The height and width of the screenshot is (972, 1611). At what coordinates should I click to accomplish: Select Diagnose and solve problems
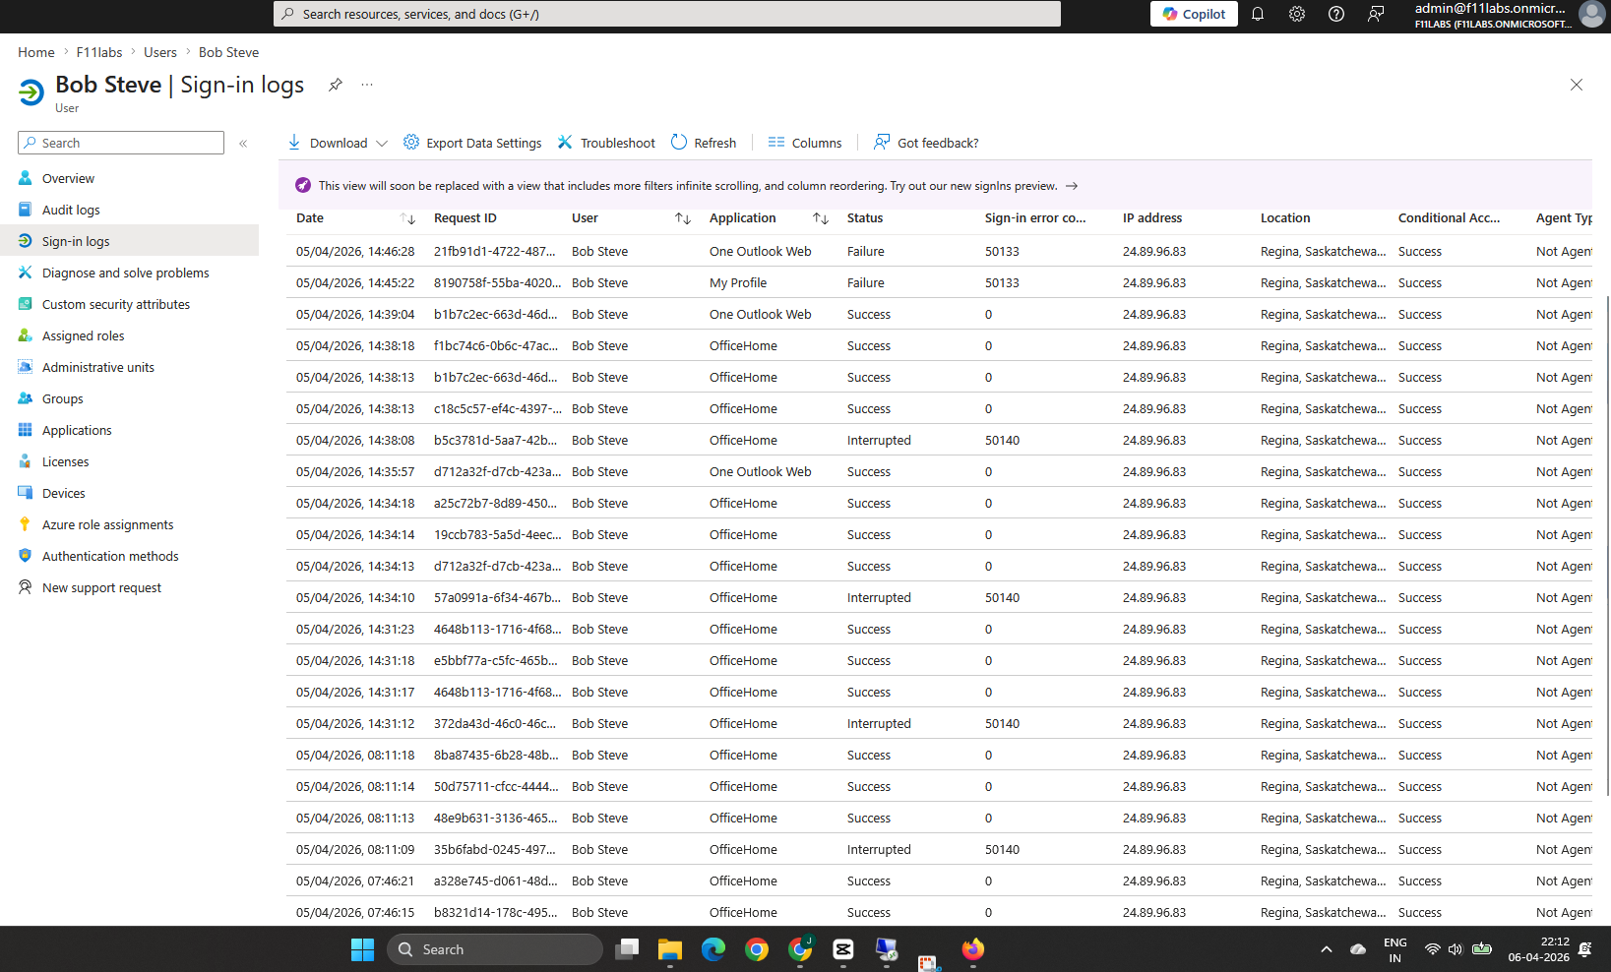(x=125, y=273)
